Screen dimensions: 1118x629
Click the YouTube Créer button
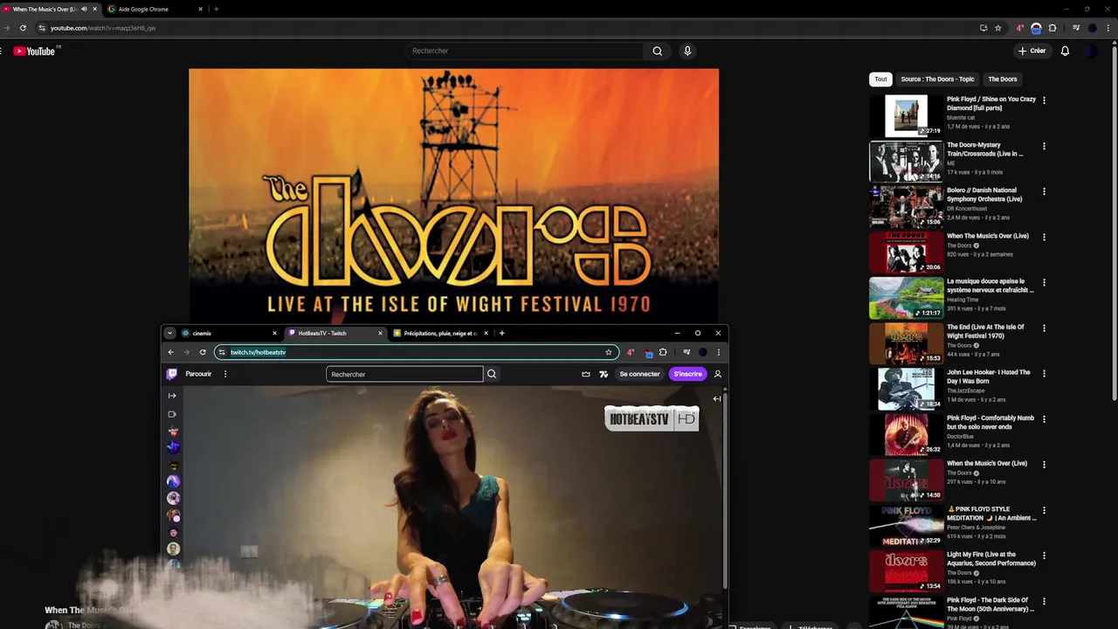coord(1032,51)
